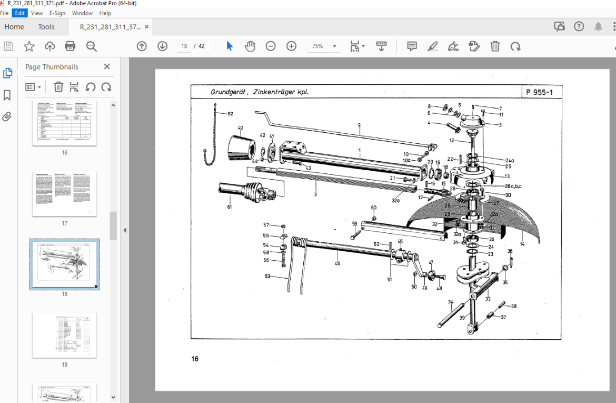The width and height of the screenshot is (616, 403).
Task: Add a bookmark with the star icon
Action: tap(29, 46)
